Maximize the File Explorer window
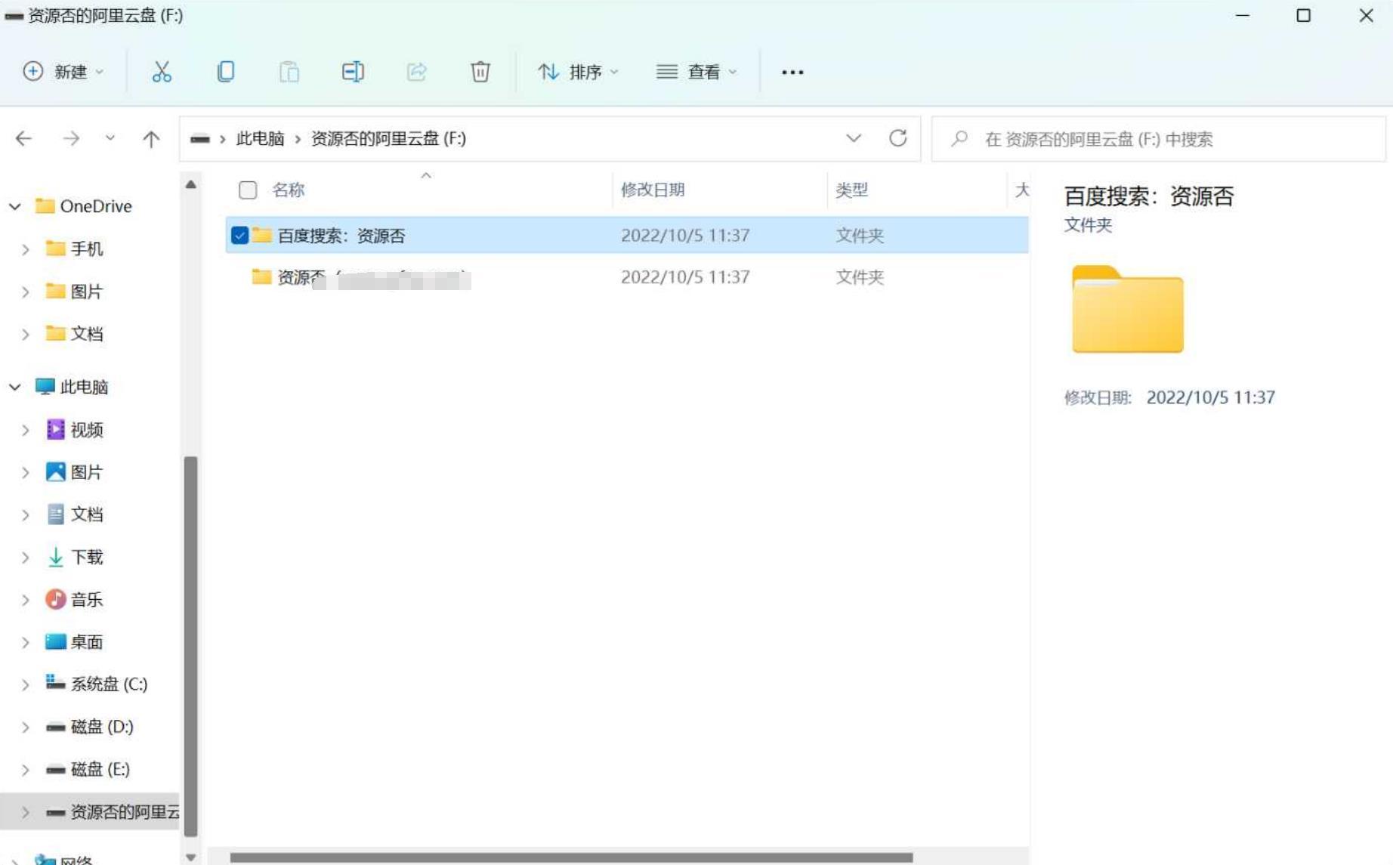This screenshot has width=1393, height=865. (x=1303, y=15)
